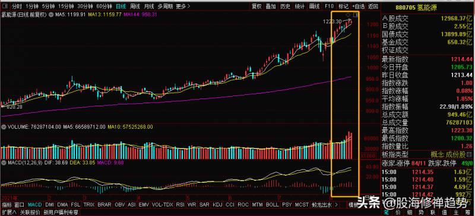Expand the 更多 periods dropdown
475x216 pixels.
pos(183,6)
